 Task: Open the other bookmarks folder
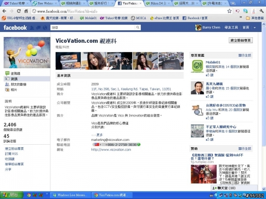coord(255,18)
